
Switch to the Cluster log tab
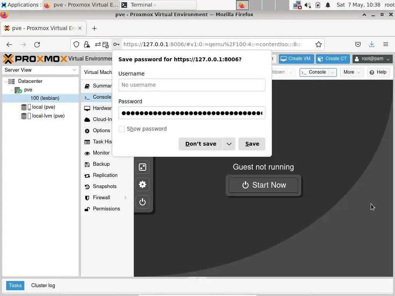point(43,286)
